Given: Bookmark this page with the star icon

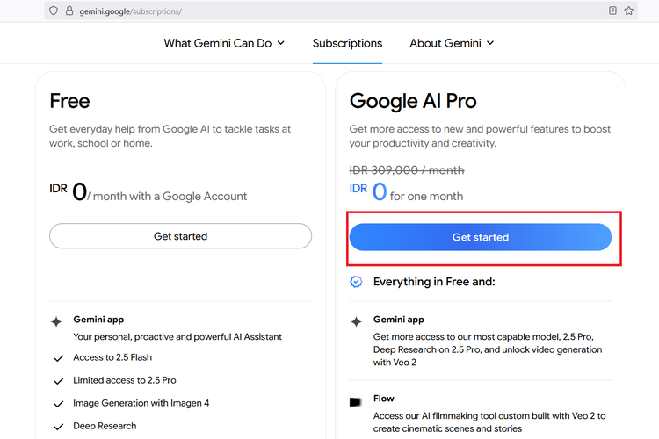Looking at the screenshot, I should tap(629, 11).
